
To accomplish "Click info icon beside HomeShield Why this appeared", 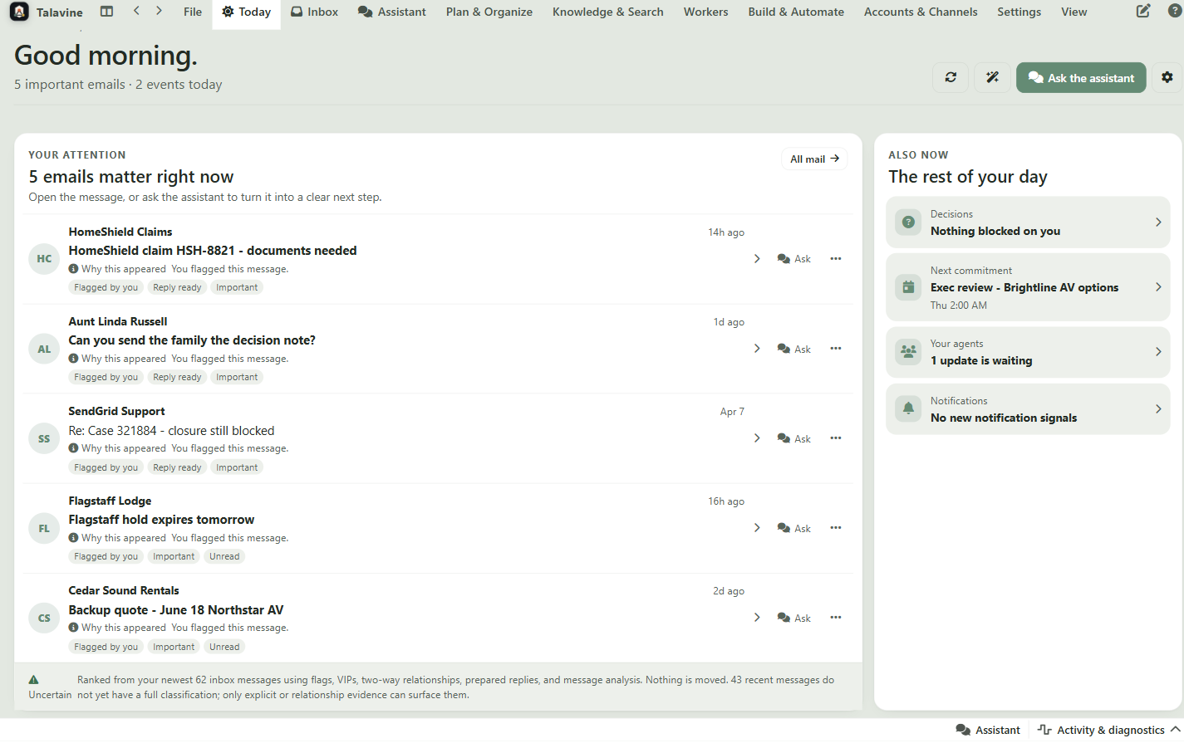I will pos(73,269).
